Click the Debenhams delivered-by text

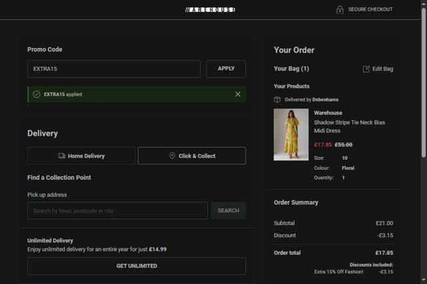[x=326, y=100]
